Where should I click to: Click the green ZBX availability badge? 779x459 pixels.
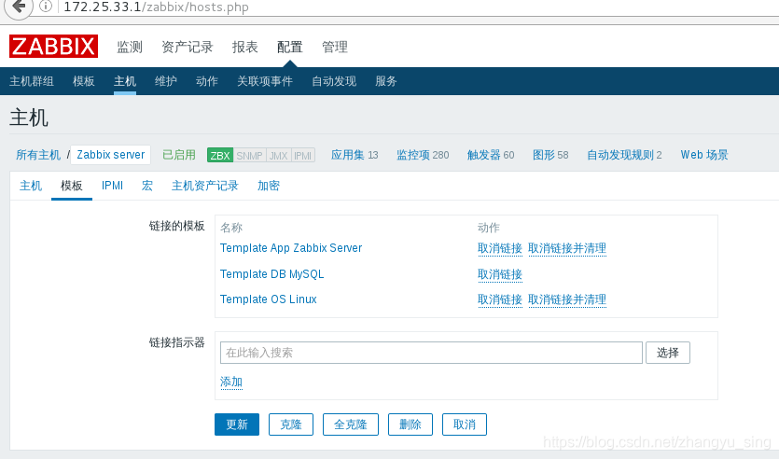[x=220, y=156]
